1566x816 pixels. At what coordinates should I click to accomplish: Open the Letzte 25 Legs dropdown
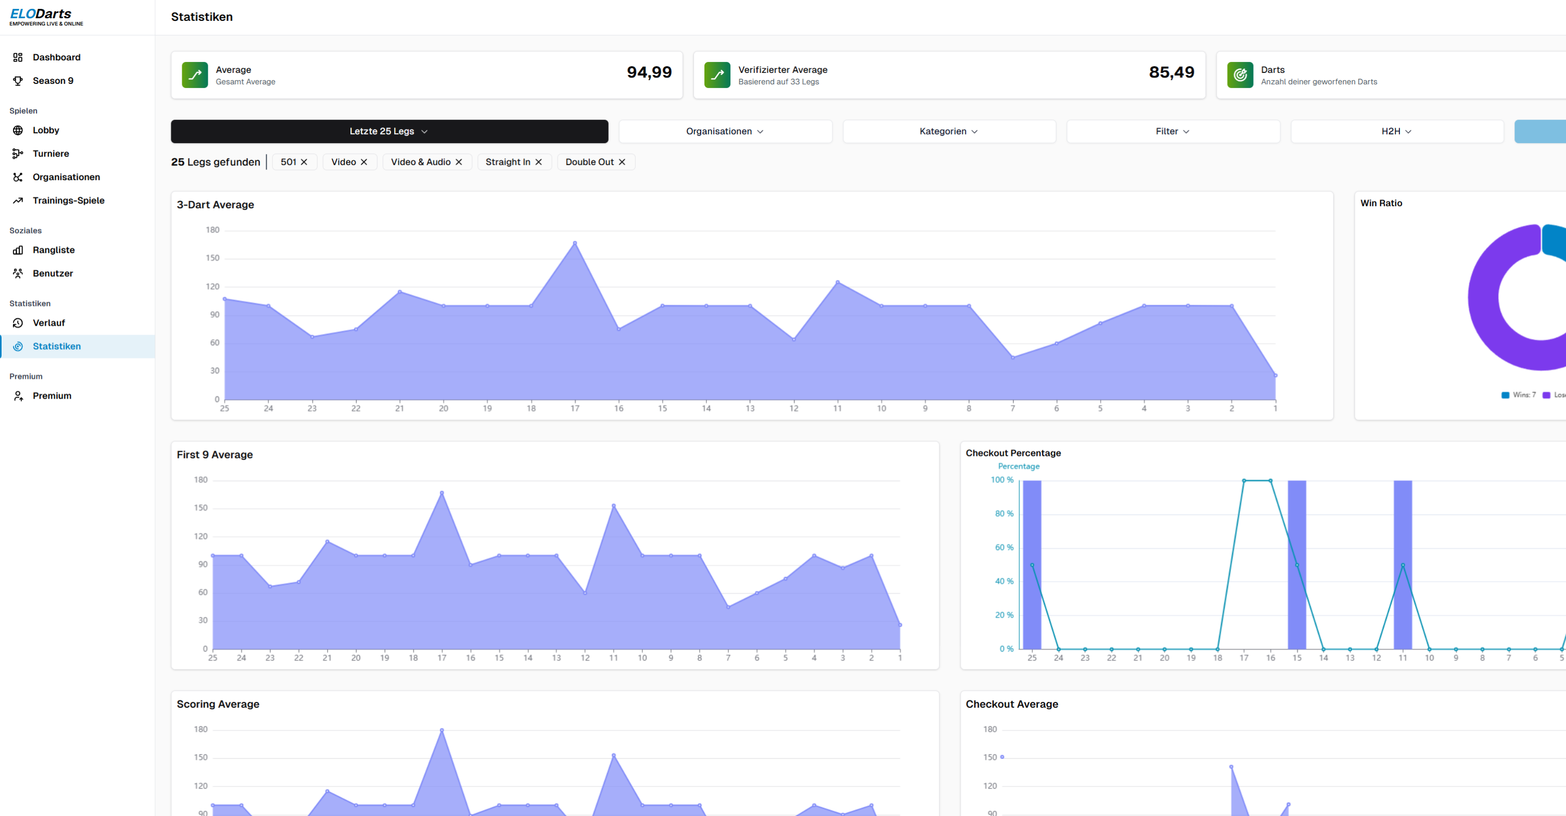coord(389,131)
